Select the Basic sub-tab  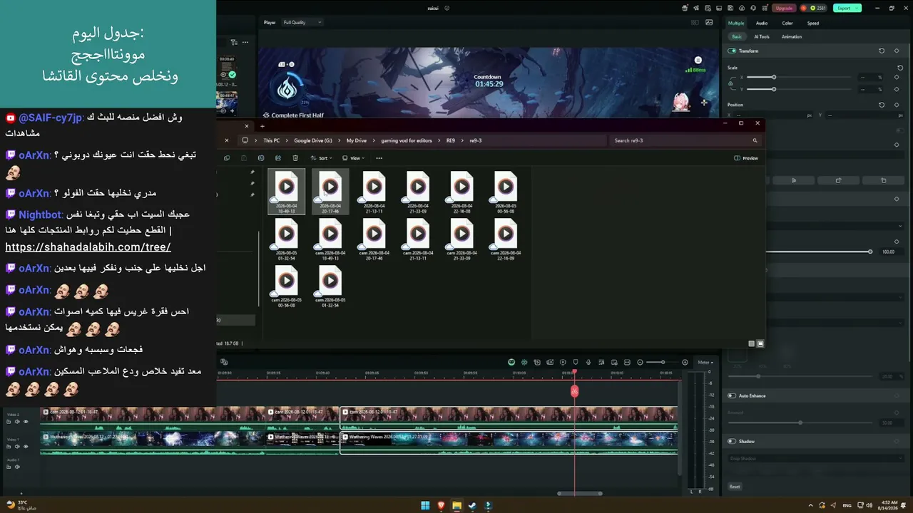click(x=737, y=36)
